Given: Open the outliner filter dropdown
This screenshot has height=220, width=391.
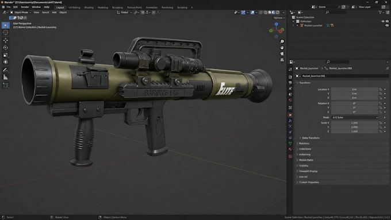Looking at the screenshot, I should click(x=381, y=13).
